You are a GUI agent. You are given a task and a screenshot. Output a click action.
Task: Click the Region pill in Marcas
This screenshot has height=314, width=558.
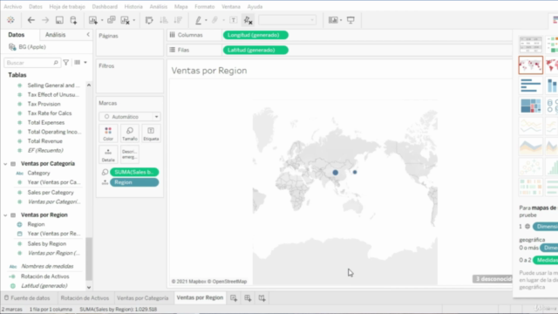134,182
